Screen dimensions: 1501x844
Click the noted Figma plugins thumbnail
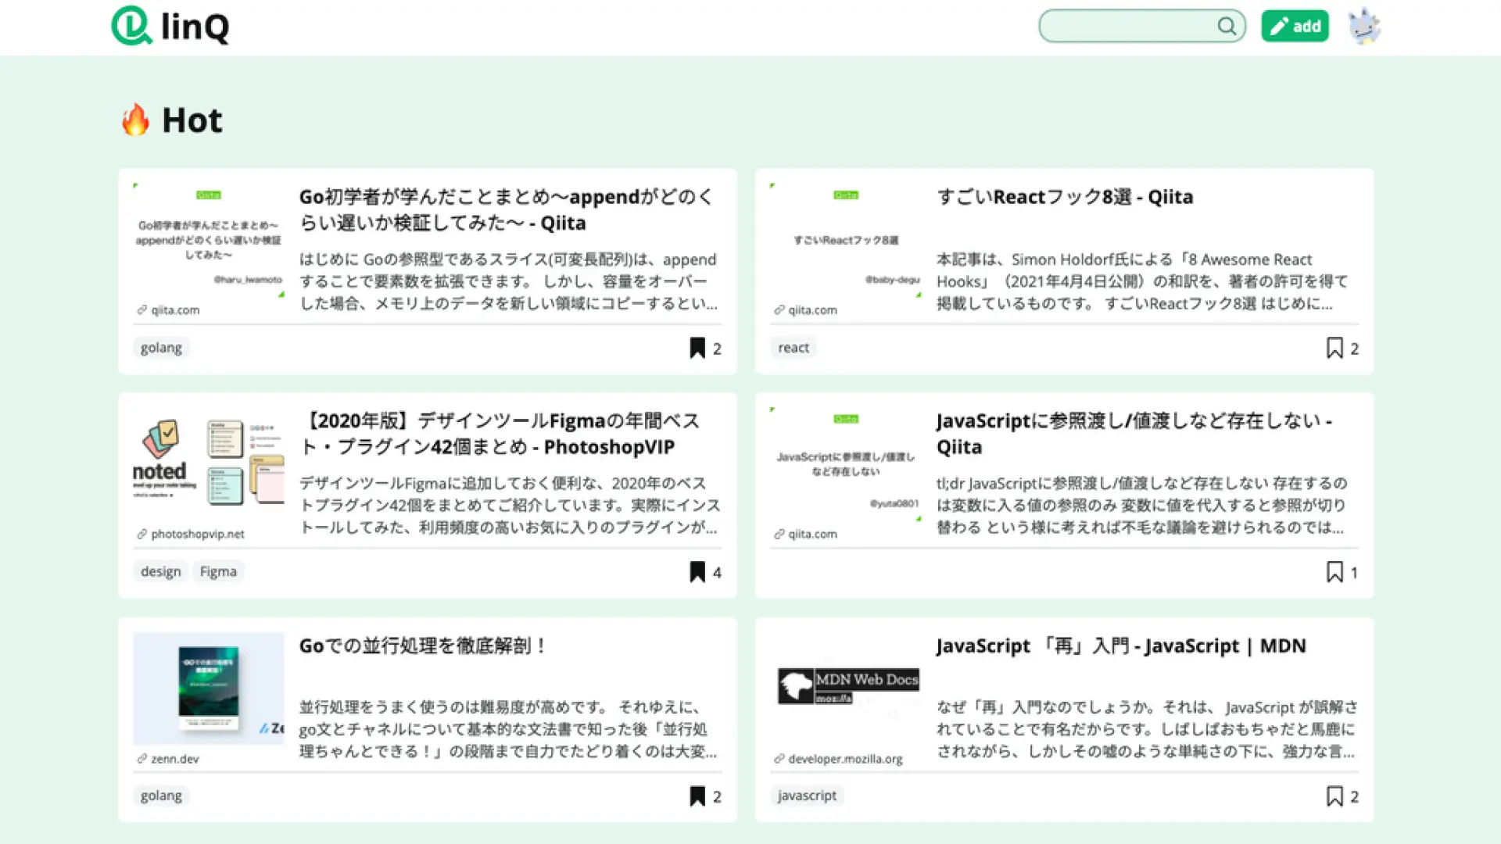[209, 464]
